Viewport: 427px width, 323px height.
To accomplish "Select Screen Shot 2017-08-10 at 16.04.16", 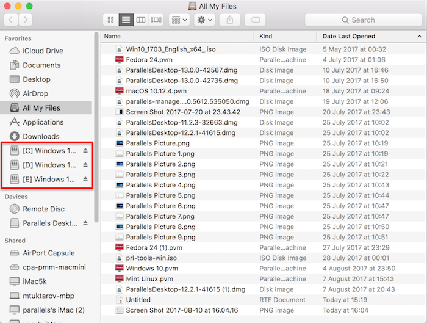I will point(264,310).
